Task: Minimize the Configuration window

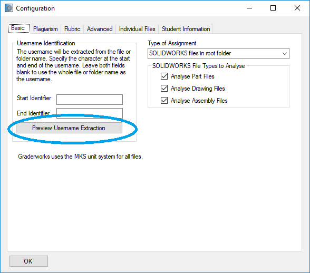Action: tap(249, 8)
